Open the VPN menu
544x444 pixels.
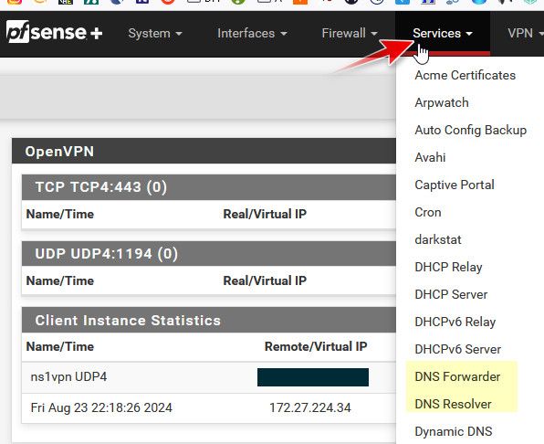[x=525, y=33]
